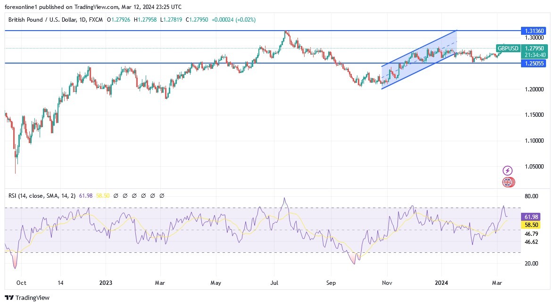Select the RSI (14, close, SMA, 14, 2) legend

tap(42, 196)
